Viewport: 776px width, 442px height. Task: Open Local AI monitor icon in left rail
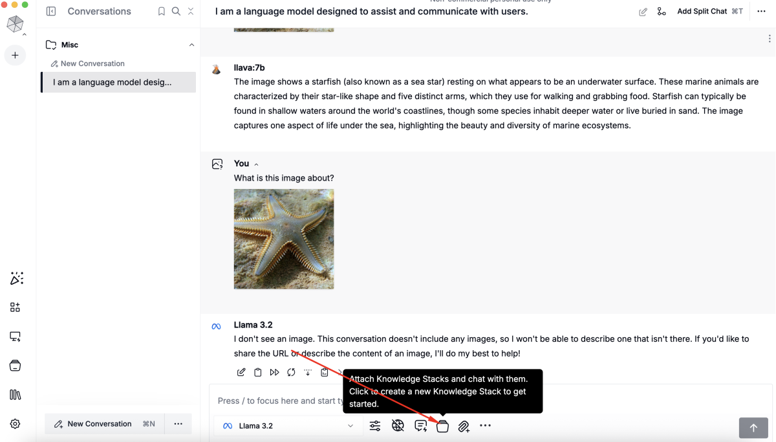15,337
